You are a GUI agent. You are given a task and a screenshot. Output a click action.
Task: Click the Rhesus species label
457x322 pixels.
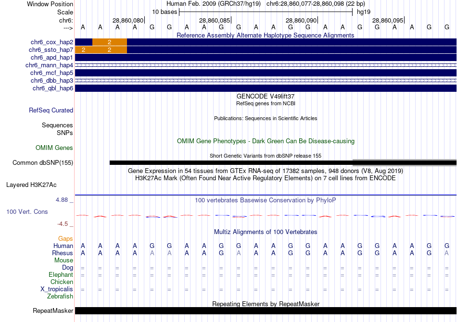[x=63, y=253]
